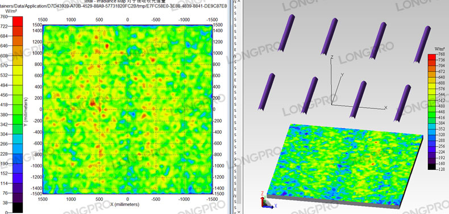Click the scrollbar down arrow in center panel
The height and width of the screenshot is (214, 449).
[238, 212]
